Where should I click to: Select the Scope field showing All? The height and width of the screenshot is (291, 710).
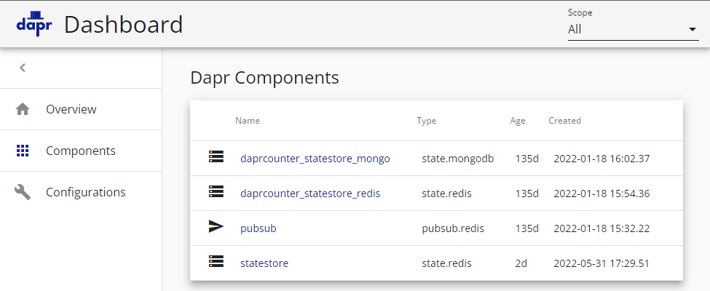tap(626, 30)
